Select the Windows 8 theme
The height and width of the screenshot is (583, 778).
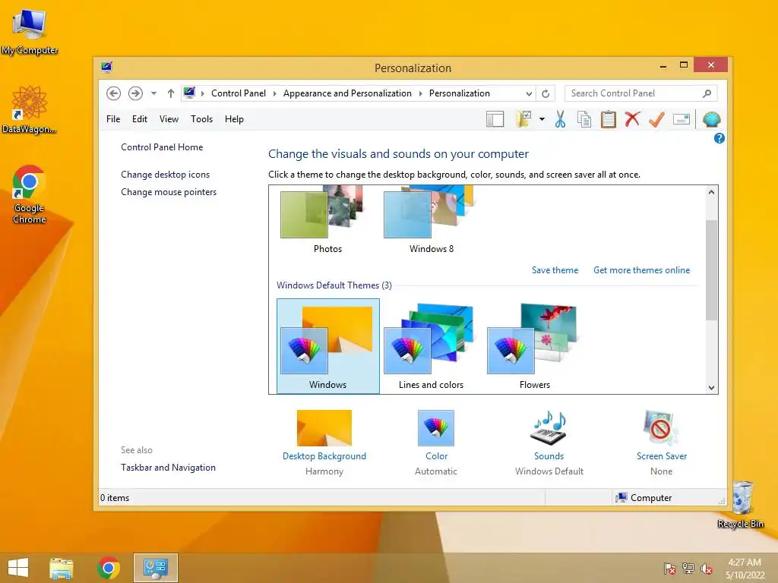(x=432, y=221)
